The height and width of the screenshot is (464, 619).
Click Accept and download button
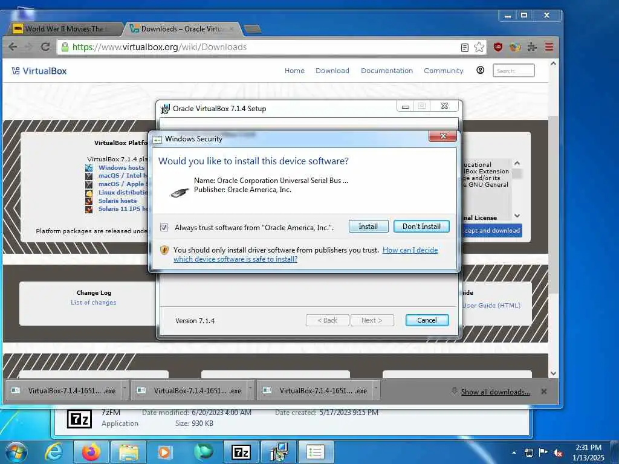[x=492, y=230]
